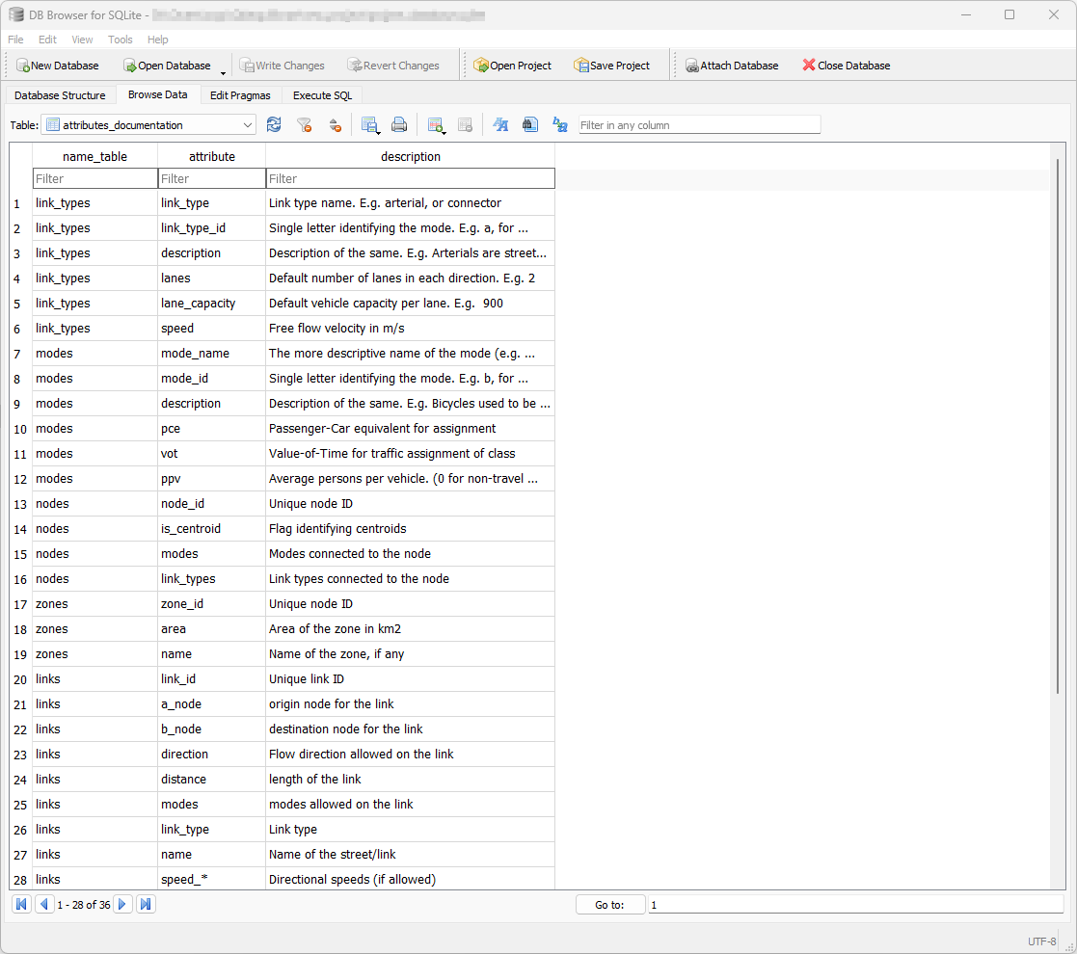Open the table selection dropdown
This screenshot has height=954, width=1077.
(248, 124)
